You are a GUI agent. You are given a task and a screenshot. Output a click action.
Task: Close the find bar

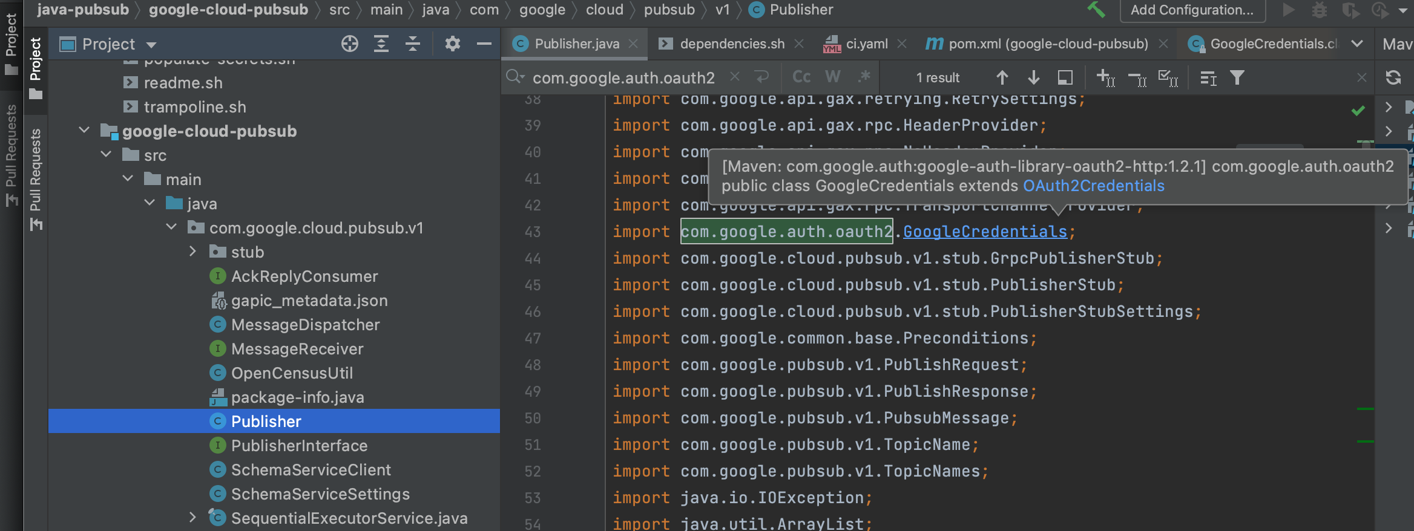coord(1362,77)
